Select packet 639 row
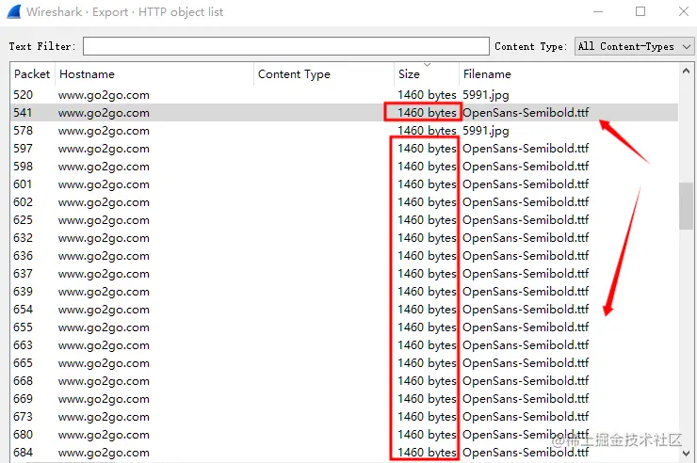Image resolution: width=697 pixels, height=463 pixels. [345, 291]
